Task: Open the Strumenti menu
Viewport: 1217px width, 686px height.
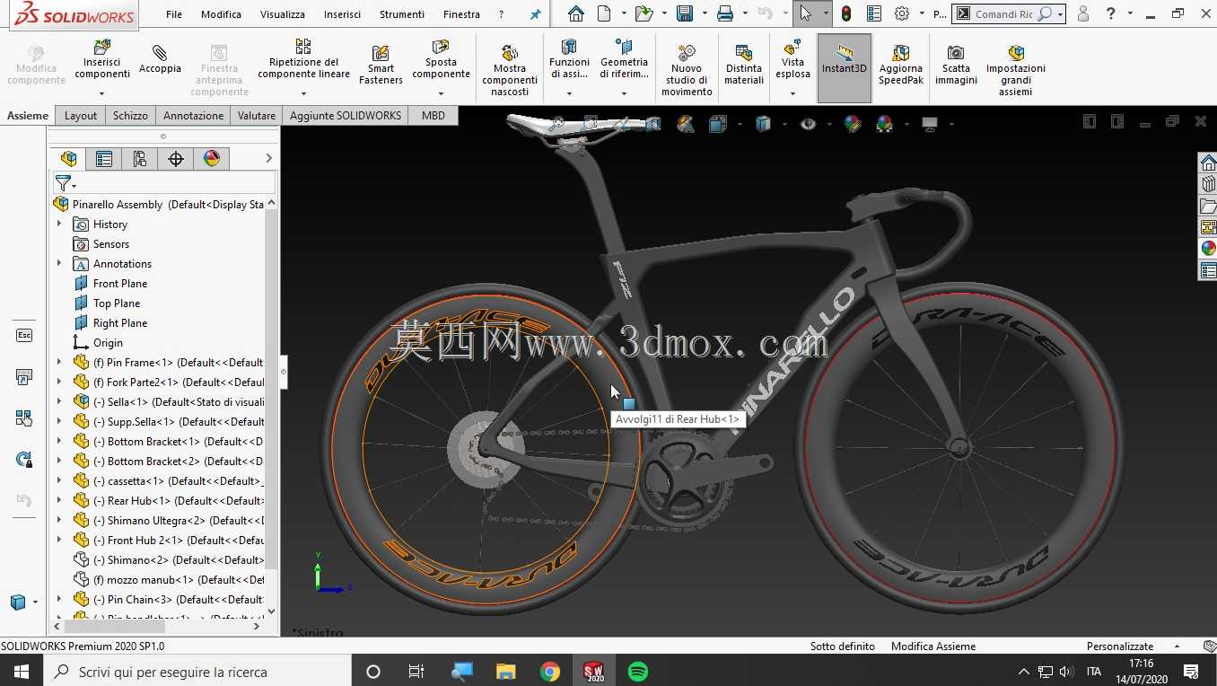Action: tap(402, 14)
